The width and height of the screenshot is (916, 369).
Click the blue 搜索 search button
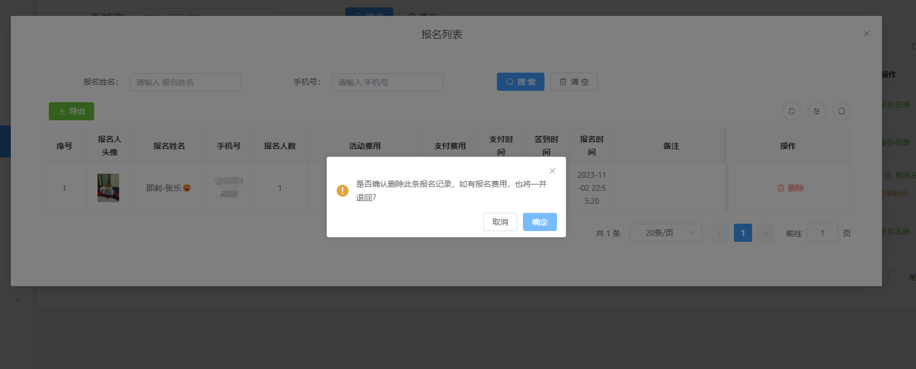click(x=520, y=82)
